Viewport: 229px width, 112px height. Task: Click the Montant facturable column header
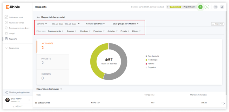pos(198,95)
